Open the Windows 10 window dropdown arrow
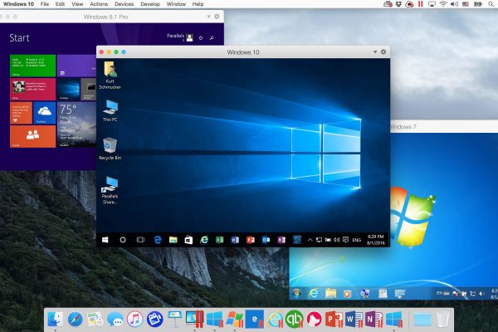The width and height of the screenshot is (498, 332). pyautogui.click(x=375, y=51)
